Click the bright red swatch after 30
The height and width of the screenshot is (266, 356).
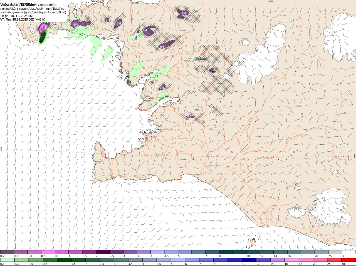point(349,260)
